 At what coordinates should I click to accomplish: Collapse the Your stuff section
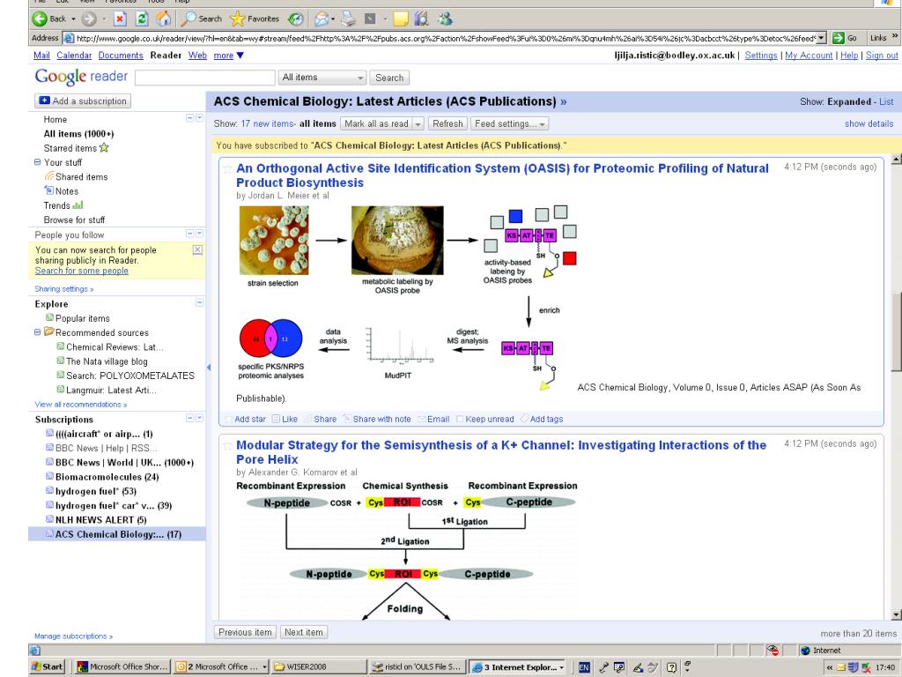tap(37, 162)
